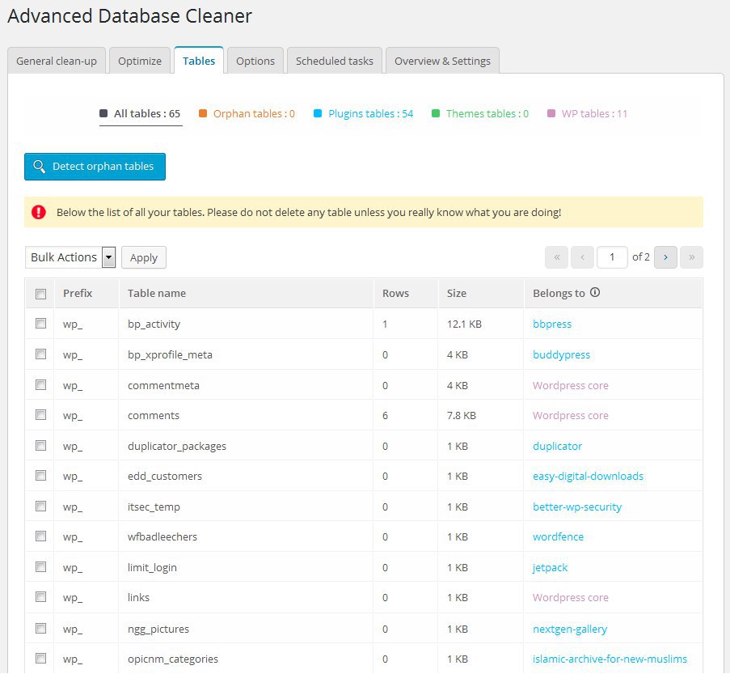Open the duplicator plugin link
Image resolution: width=730 pixels, height=674 pixels.
(x=557, y=446)
